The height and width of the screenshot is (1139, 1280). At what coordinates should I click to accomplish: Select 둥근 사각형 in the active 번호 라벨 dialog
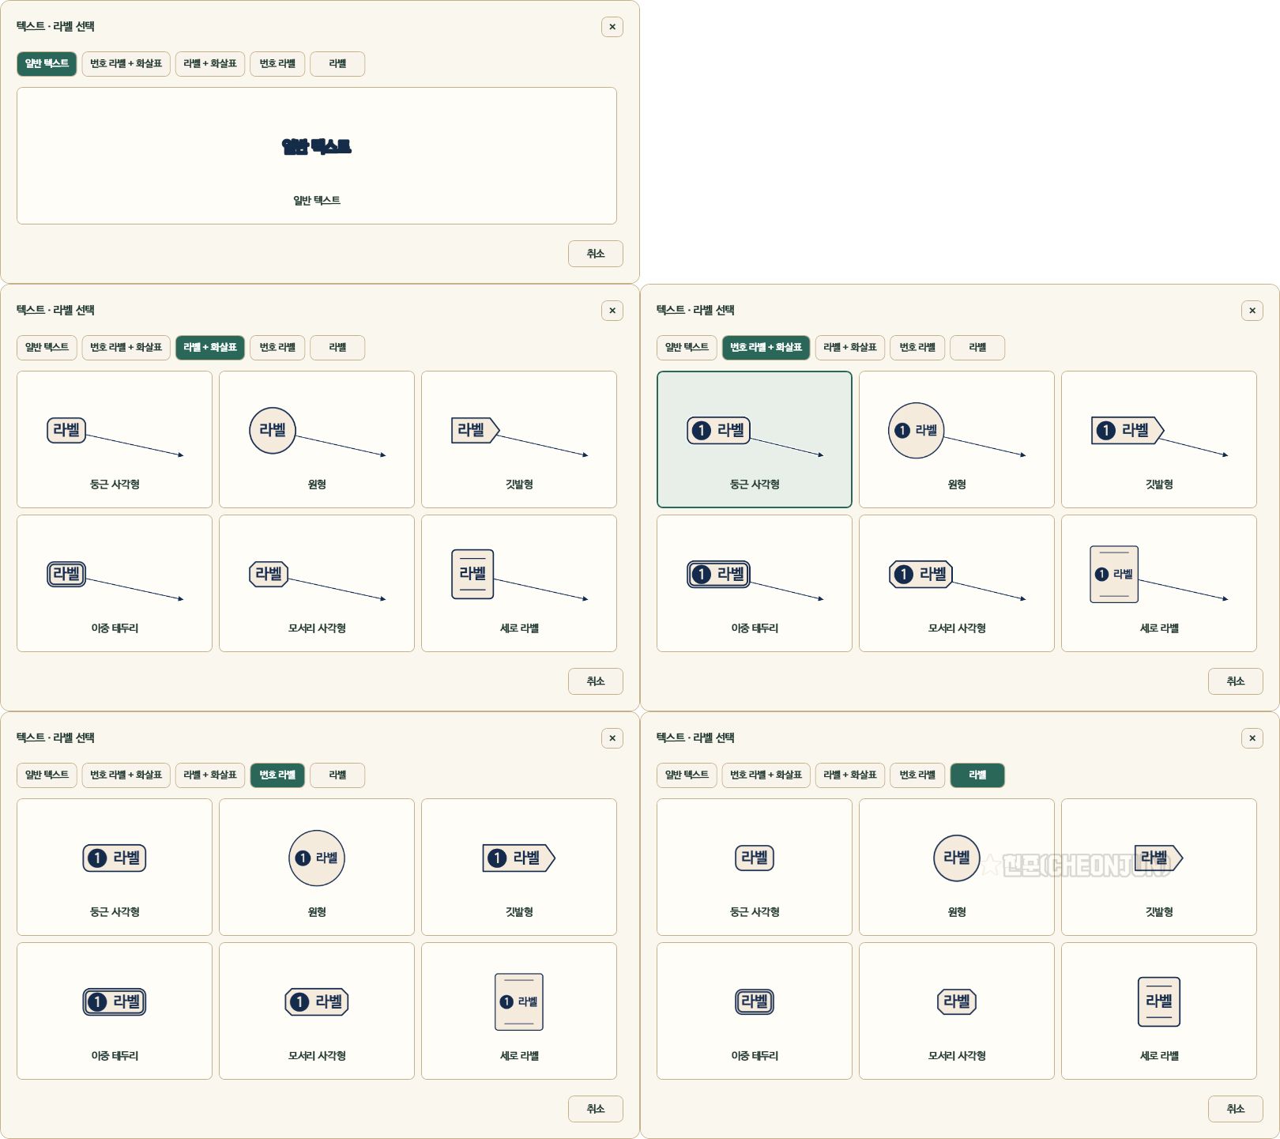click(115, 867)
